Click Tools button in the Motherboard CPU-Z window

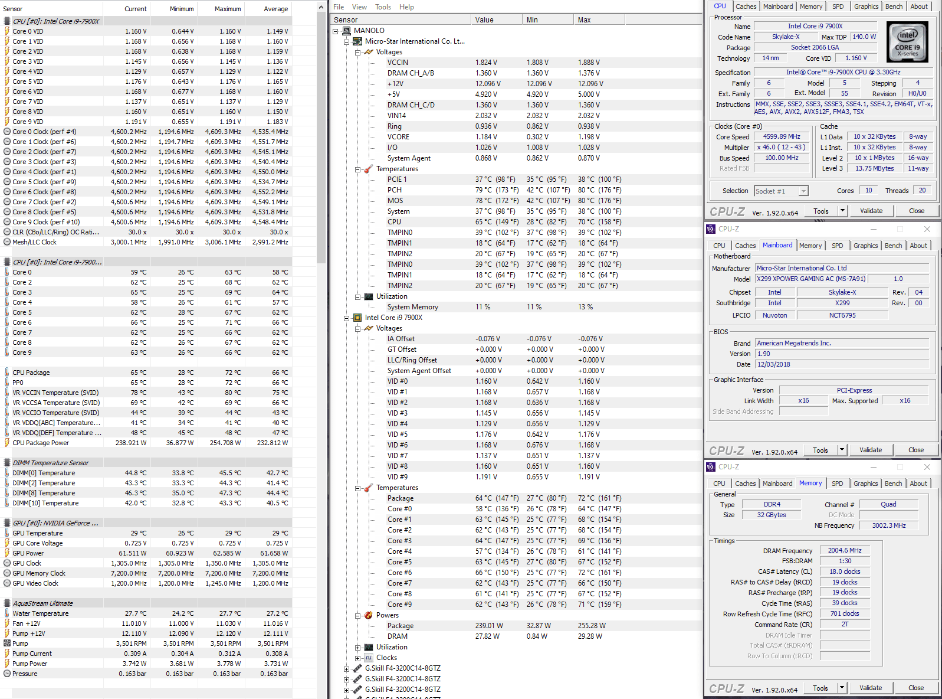coord(820,450)
